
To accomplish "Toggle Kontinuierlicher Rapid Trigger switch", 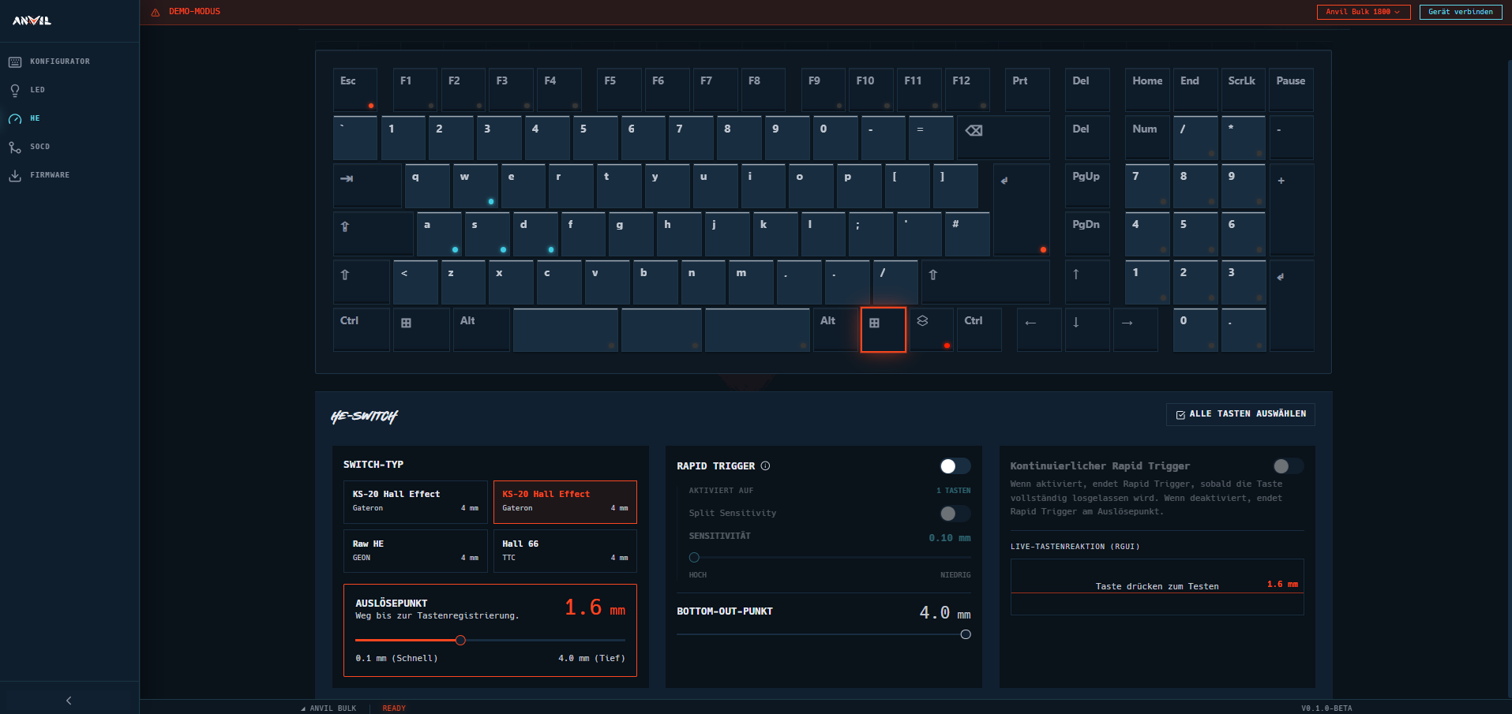I will 1288,466.
